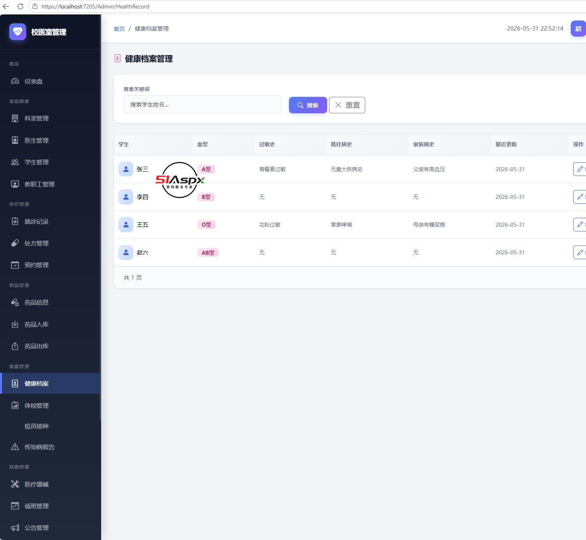Click the medical equipment tools icon
This screenshot has height=540, width=586.
(x=15, y=484)
